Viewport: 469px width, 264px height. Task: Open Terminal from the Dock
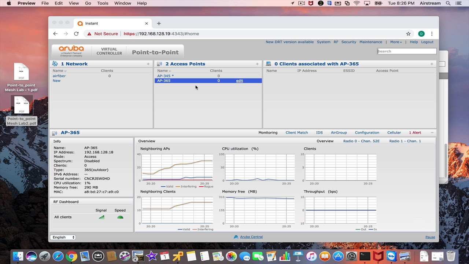tap(365, 256)
